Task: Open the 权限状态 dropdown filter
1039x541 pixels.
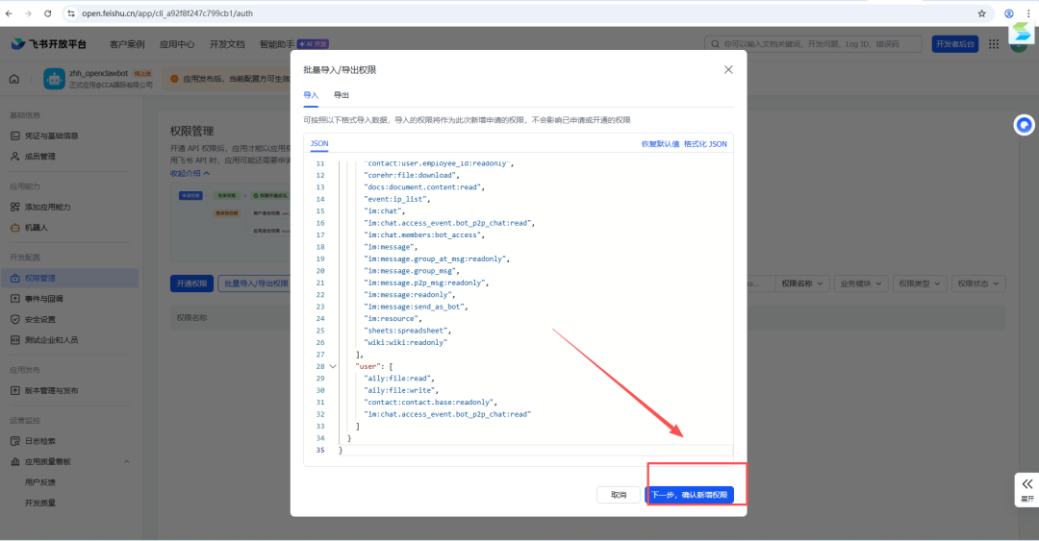Action: pyautogui.click(x=978, y=283)
